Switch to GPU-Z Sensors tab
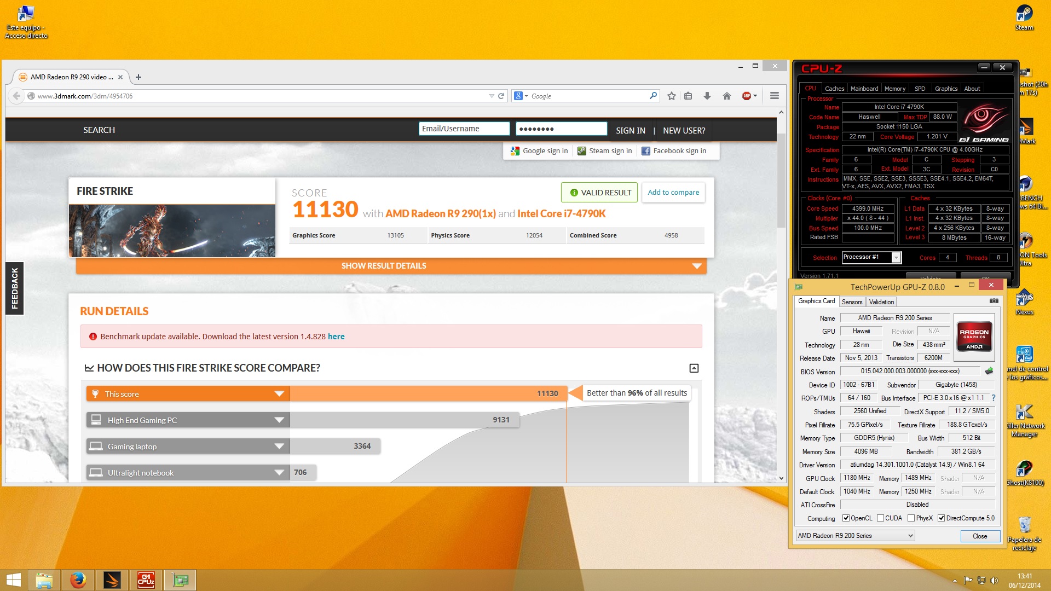This screenshot has width=1051, height=591. coord(852,302)
